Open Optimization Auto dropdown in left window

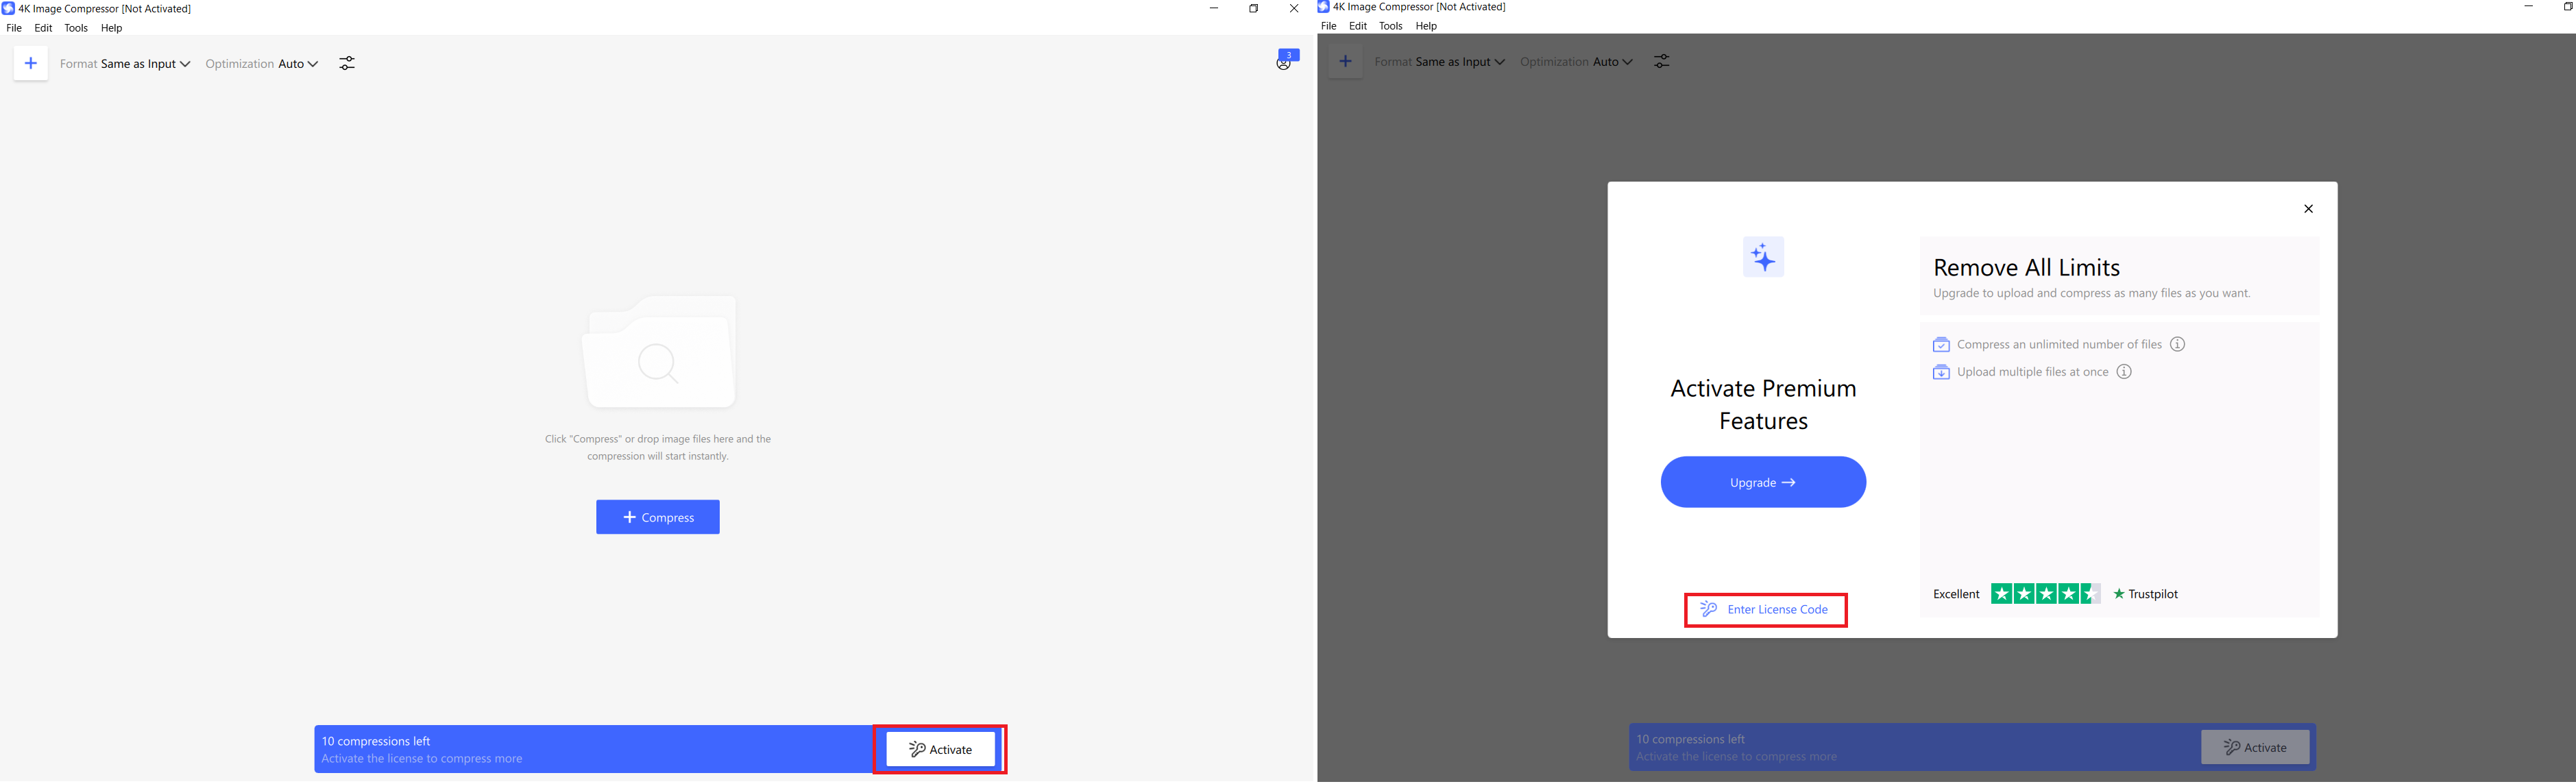[262, 64]
